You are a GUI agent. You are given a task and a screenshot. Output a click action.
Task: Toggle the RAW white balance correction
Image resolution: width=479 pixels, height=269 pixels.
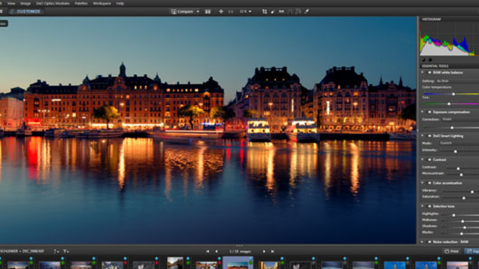[x=429, y=73]
